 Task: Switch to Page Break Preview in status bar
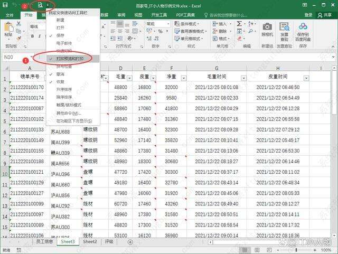(269, 250)
